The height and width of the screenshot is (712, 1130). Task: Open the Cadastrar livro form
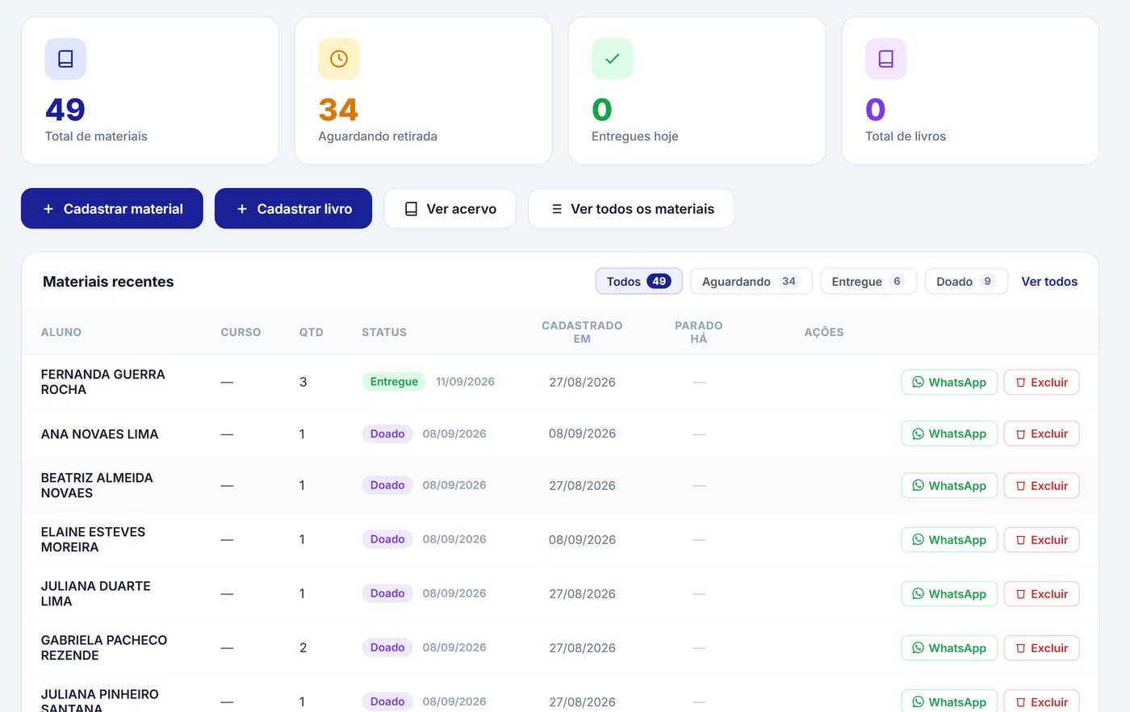293,208
